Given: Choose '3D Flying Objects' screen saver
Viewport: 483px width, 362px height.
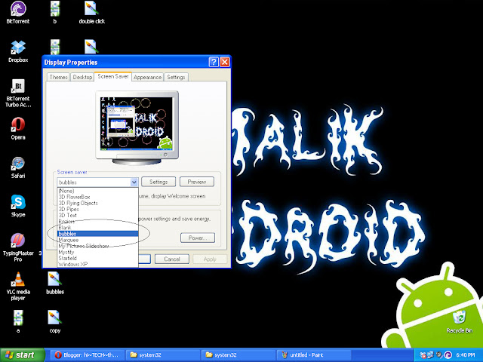Looking at the screenshot, I should (x=97, y=203).
